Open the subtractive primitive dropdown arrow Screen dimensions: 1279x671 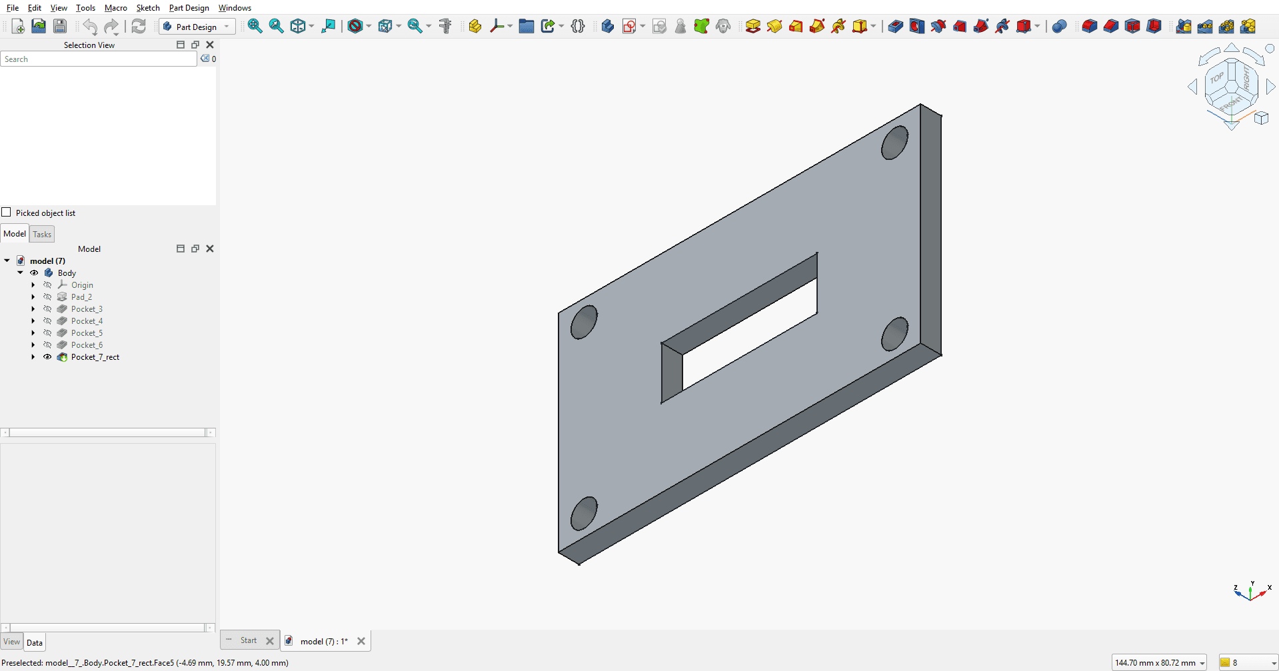[x=1038, y=27]
